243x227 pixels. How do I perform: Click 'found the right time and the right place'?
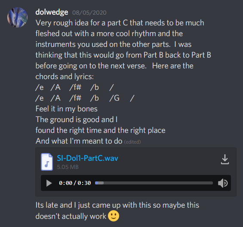pyautogui.click(x=100, y=130)
